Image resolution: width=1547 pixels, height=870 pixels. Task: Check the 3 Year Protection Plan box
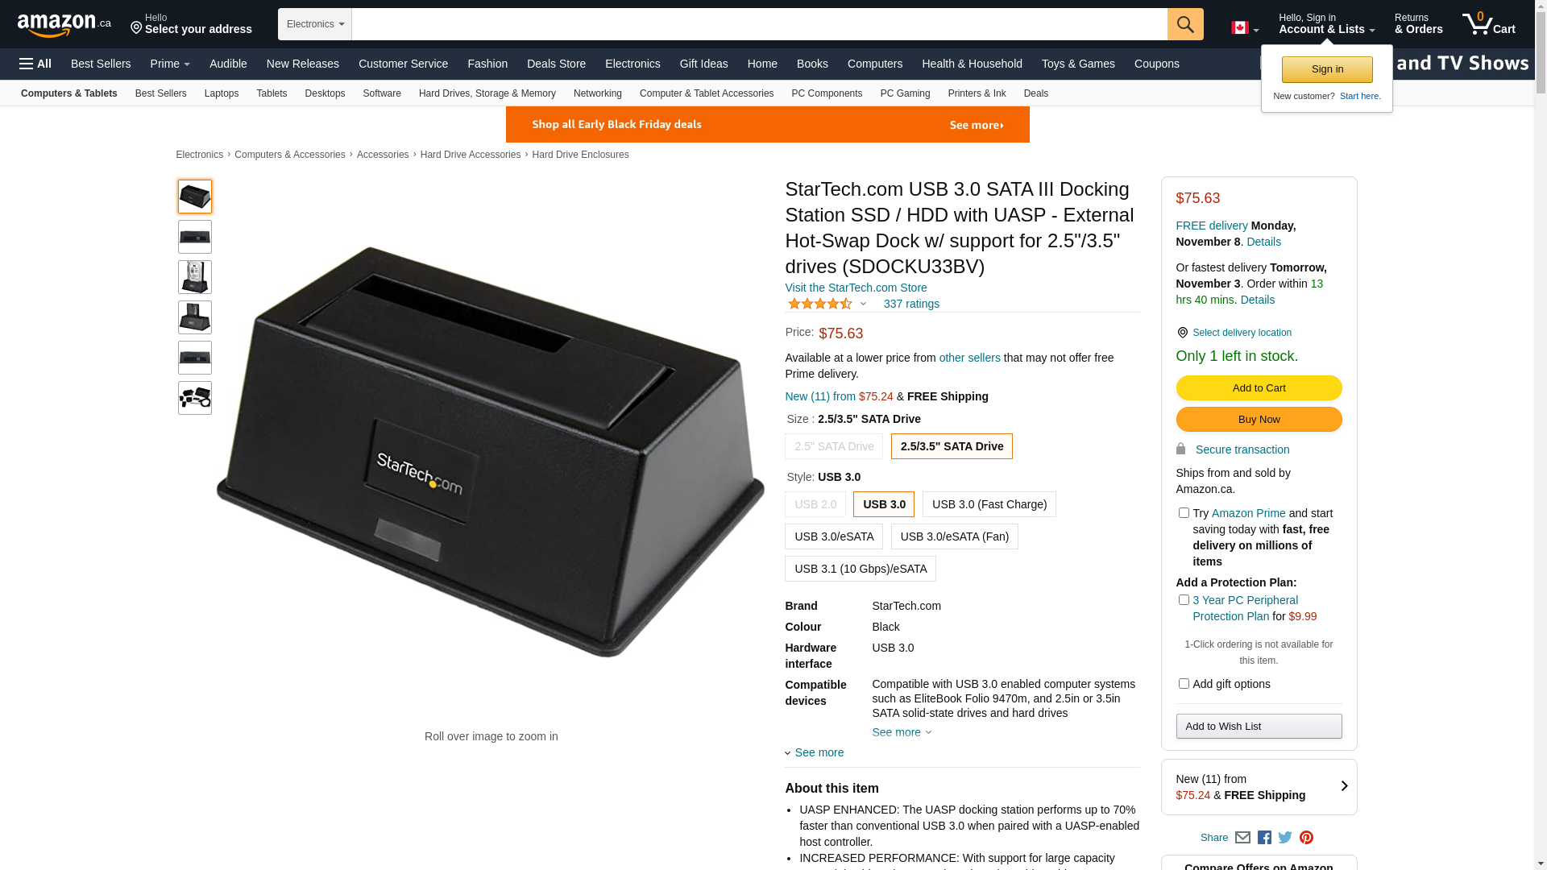click(x=1184, y=600)
